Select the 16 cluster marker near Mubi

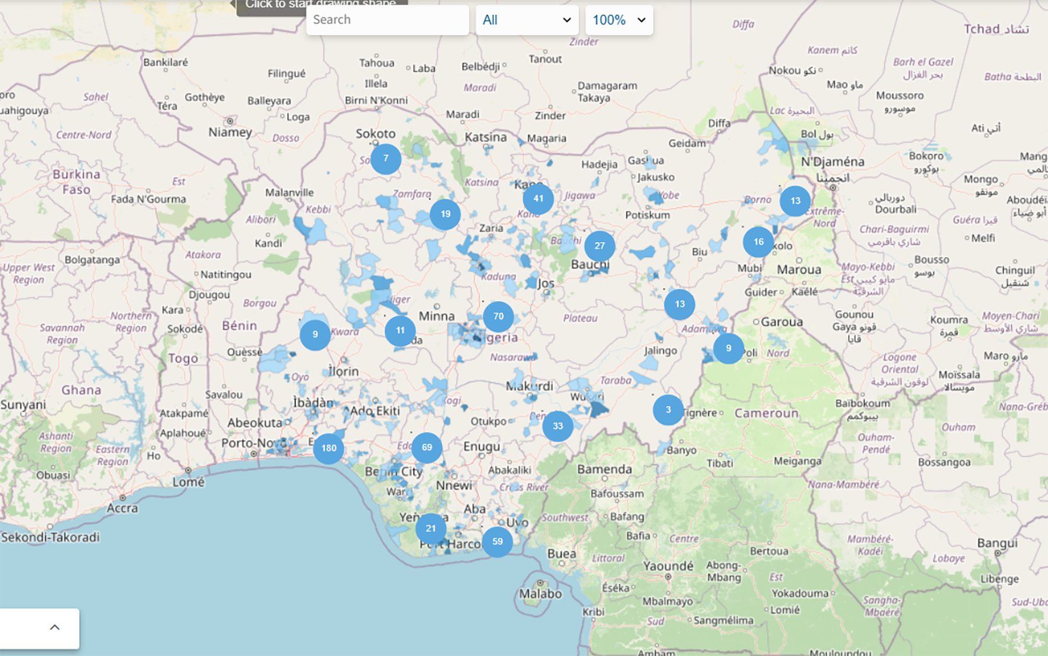point(758,242)
